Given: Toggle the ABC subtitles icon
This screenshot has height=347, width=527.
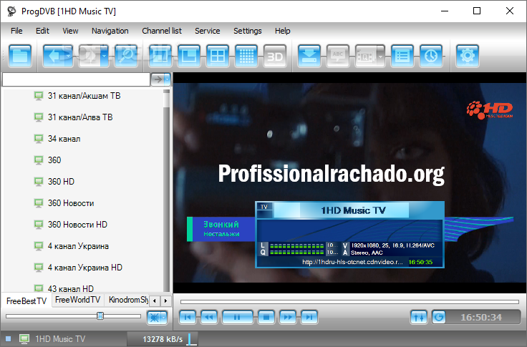Looking at the screenshot, I should [338, 56].
